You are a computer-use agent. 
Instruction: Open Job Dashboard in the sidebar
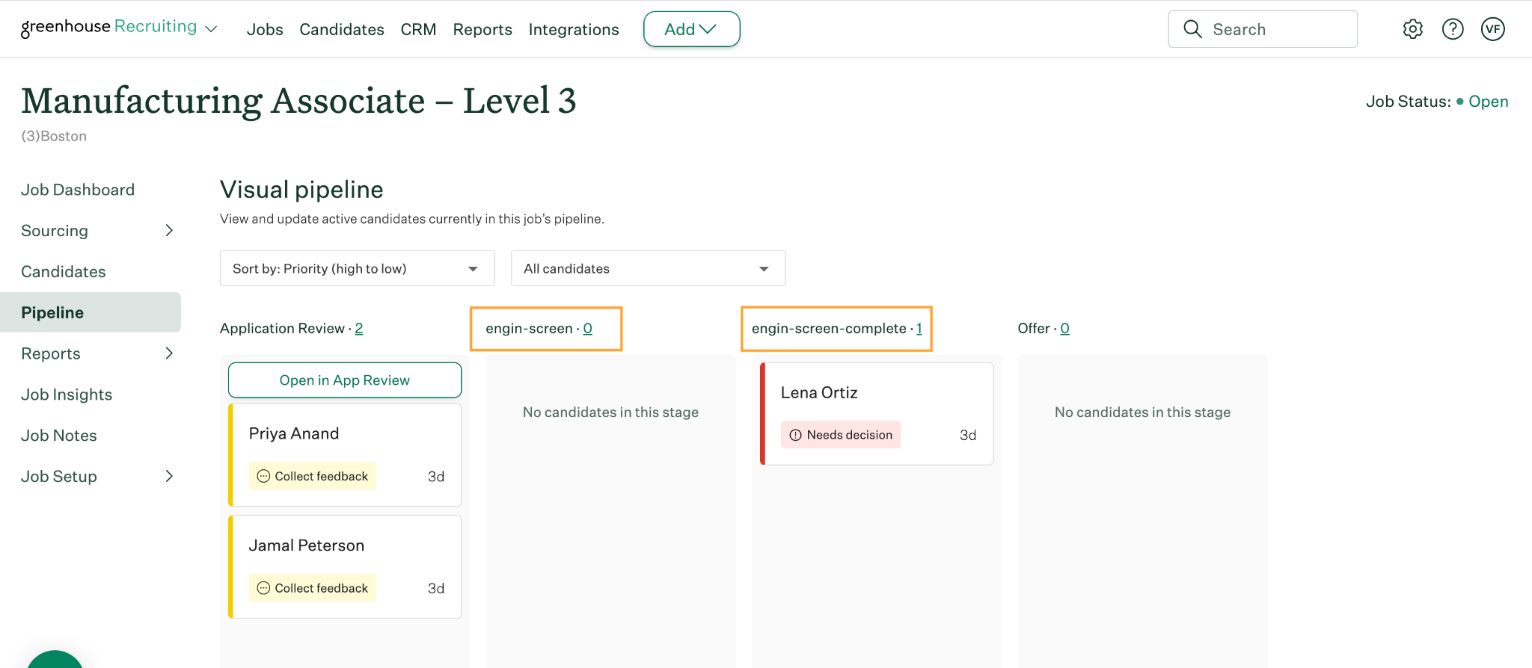(78, 190)
